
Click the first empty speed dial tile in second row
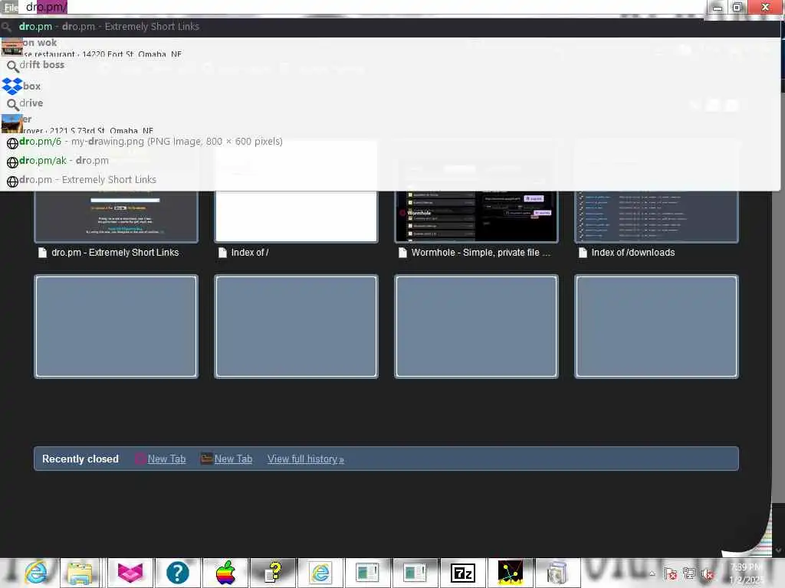click(117, 326)
